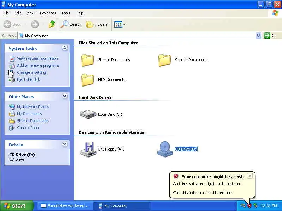This screenshot has height=211, width=282.
Task: Open Back history dropdown arrow
Action: (x=25, y=24)
